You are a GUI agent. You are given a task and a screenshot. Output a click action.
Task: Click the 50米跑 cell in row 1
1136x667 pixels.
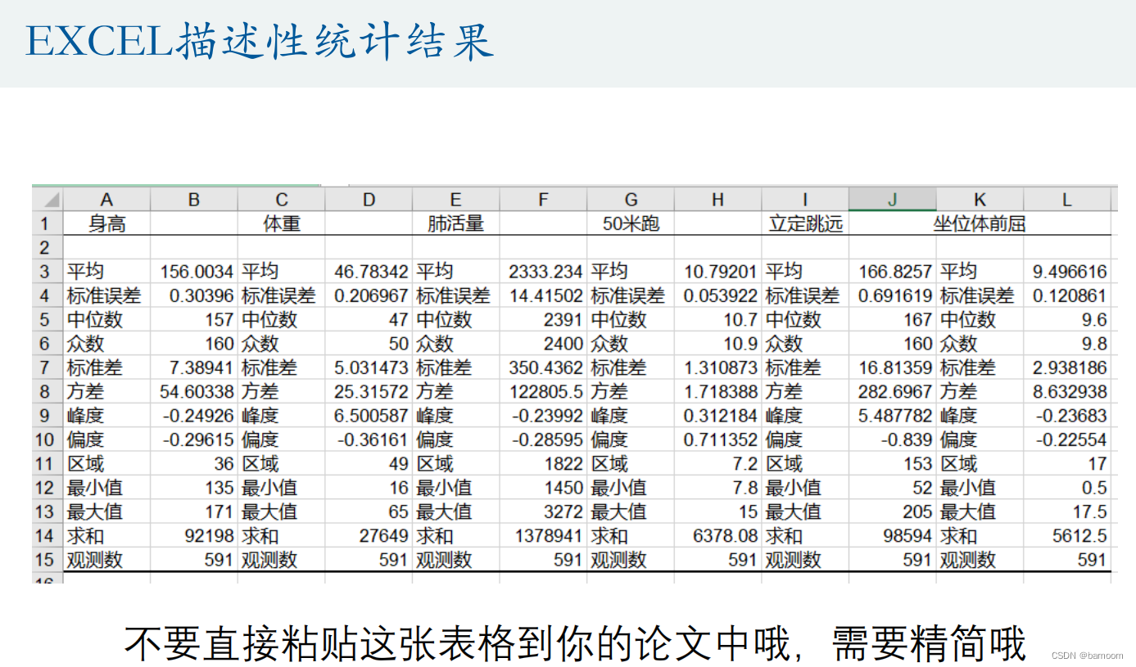631,223
